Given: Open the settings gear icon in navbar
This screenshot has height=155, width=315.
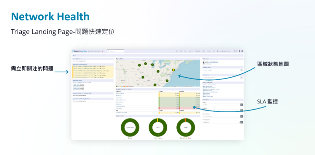Looking at the screenshot, I should tap(240, 51).
